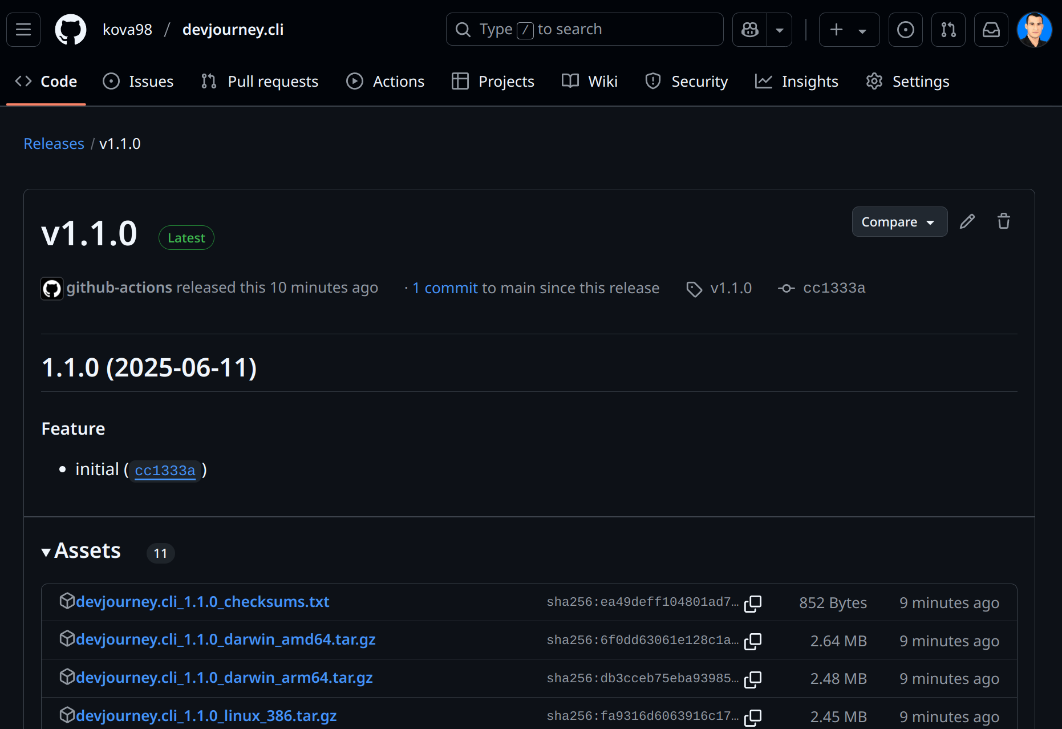Click package icon beside linux_386.tar.gz
The width and height of the screenshot is (1062, 729).
67,715
